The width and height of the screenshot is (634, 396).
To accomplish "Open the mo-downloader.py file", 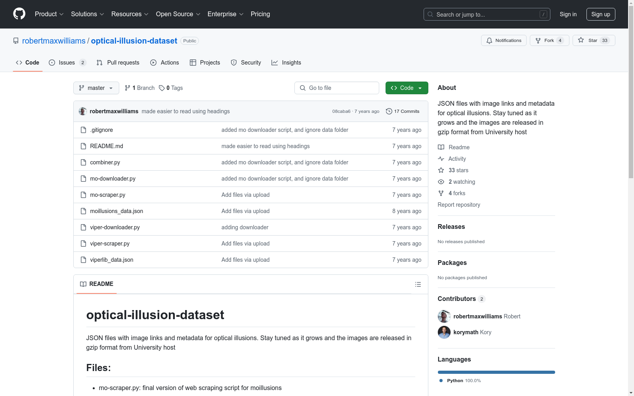I will [x=113, y=179].
